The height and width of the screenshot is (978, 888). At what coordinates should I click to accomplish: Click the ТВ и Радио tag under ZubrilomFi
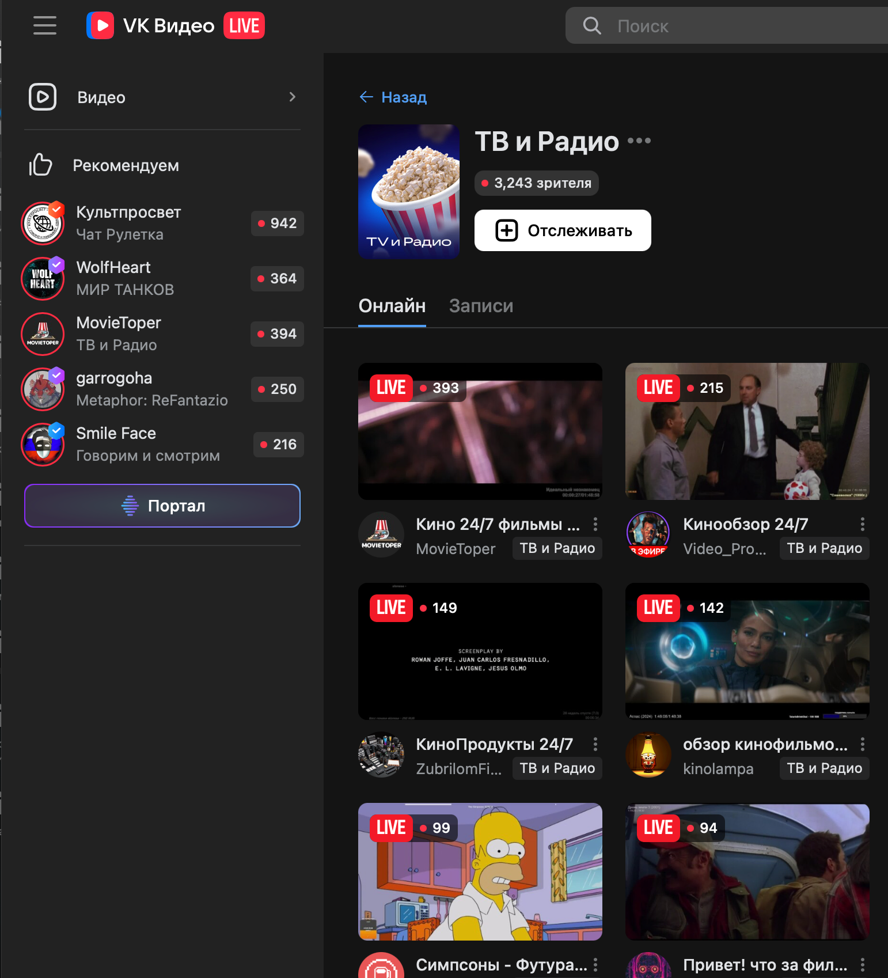click(x=557, y=768)
